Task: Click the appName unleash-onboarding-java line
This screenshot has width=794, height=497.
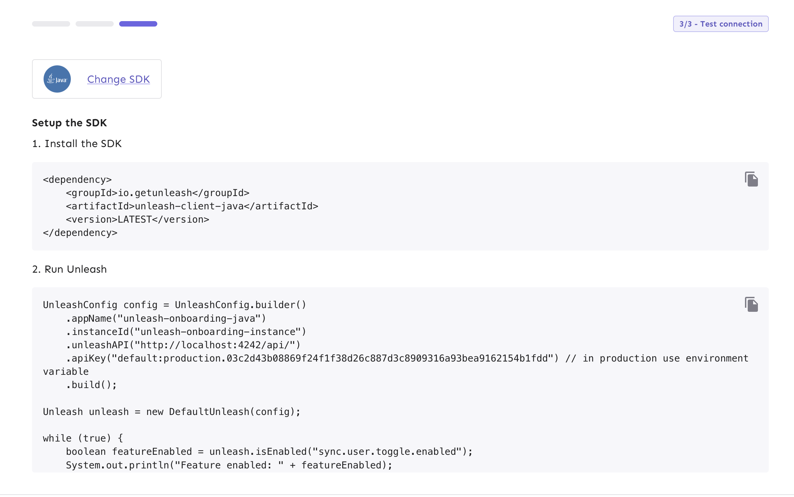Action: click(x=165, y=319)
